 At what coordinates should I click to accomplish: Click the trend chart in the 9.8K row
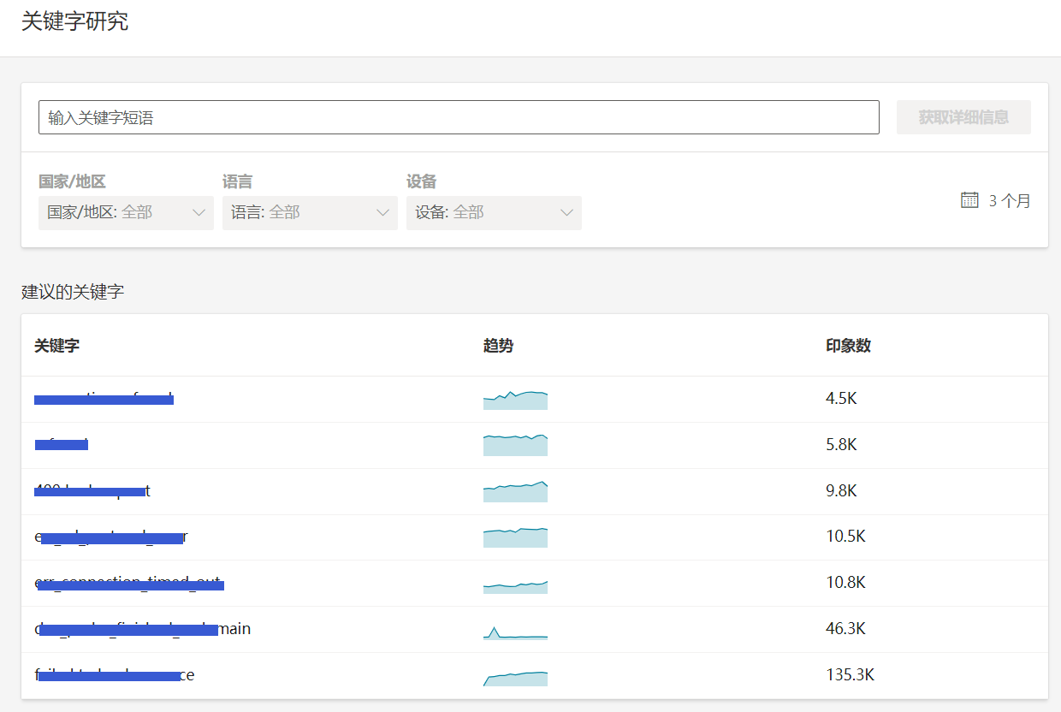pyautogui.click(x=515, y=491)
